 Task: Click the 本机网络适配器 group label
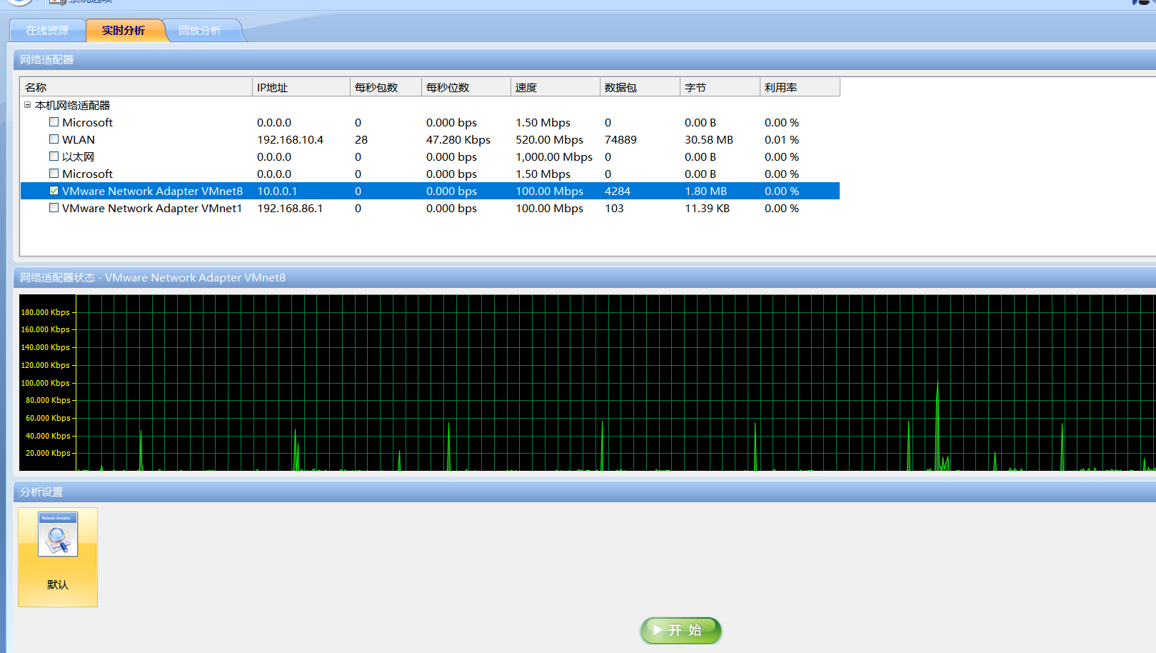[x=72, y=106]
